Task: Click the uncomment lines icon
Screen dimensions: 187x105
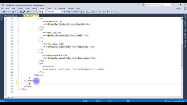Action: pyautogui.click(x=103, y=12)
